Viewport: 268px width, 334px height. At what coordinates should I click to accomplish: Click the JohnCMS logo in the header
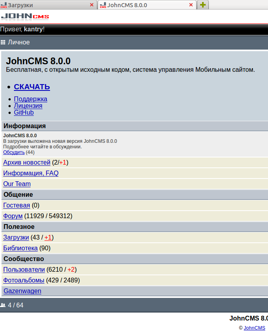tap(25, 17)
